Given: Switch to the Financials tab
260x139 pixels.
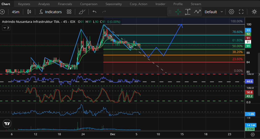Looking at the screenshot, I should click(x=65, y=4).
